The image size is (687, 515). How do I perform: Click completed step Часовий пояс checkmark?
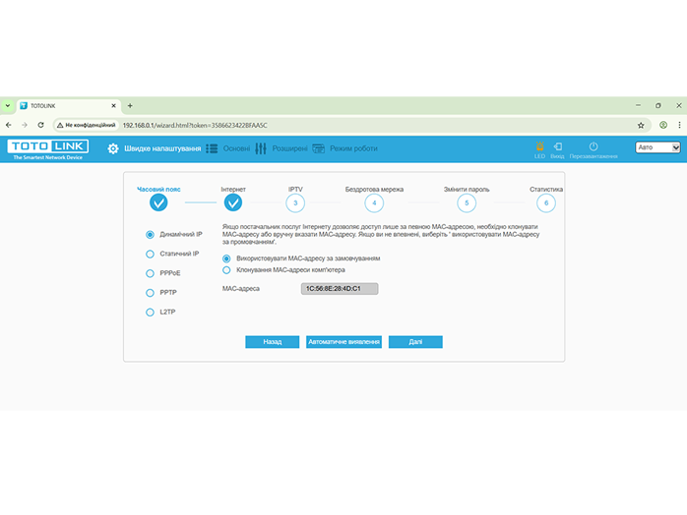click(158, 202)
